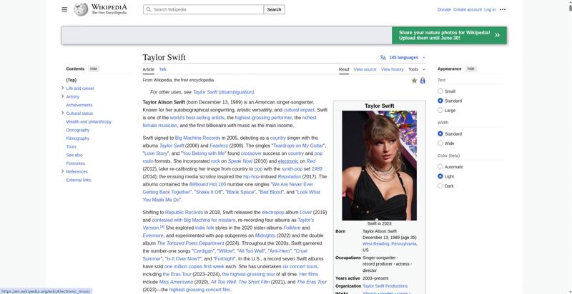The image size is (572, 294).
Task: Select Automatic color mode
Action: click(x=440, y=167)
